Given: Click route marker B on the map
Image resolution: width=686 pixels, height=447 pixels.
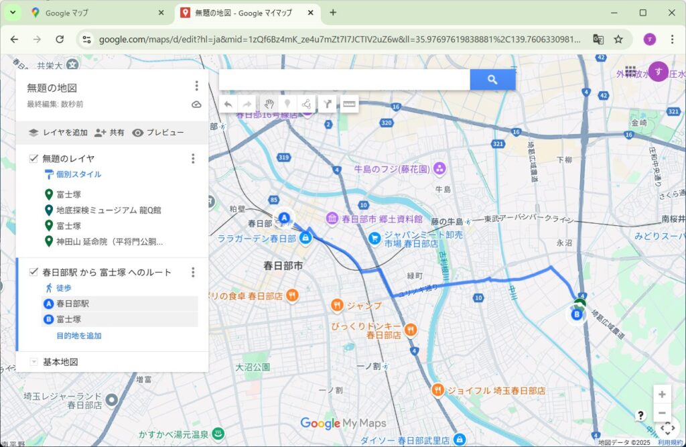Looking at the screenshot, I should point(577,314).
